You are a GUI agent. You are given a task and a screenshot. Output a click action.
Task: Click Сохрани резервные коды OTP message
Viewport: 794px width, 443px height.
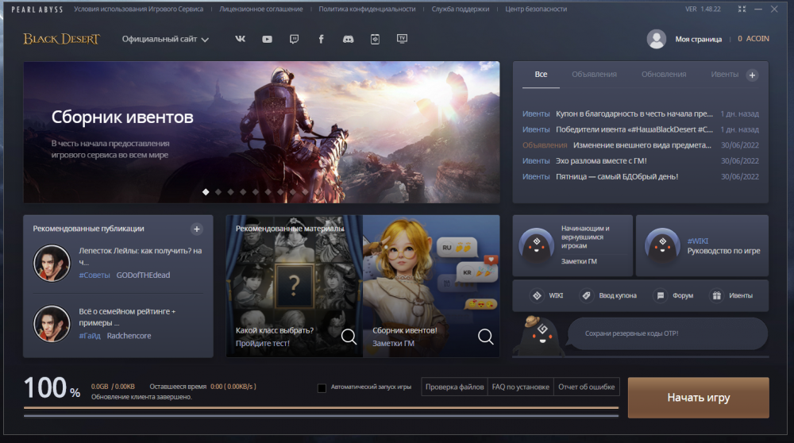point(667,333)
